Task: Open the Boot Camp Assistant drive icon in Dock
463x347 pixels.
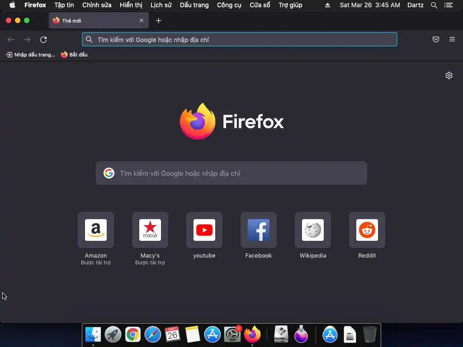Action: pyautogui.click(x=281, y=335)
